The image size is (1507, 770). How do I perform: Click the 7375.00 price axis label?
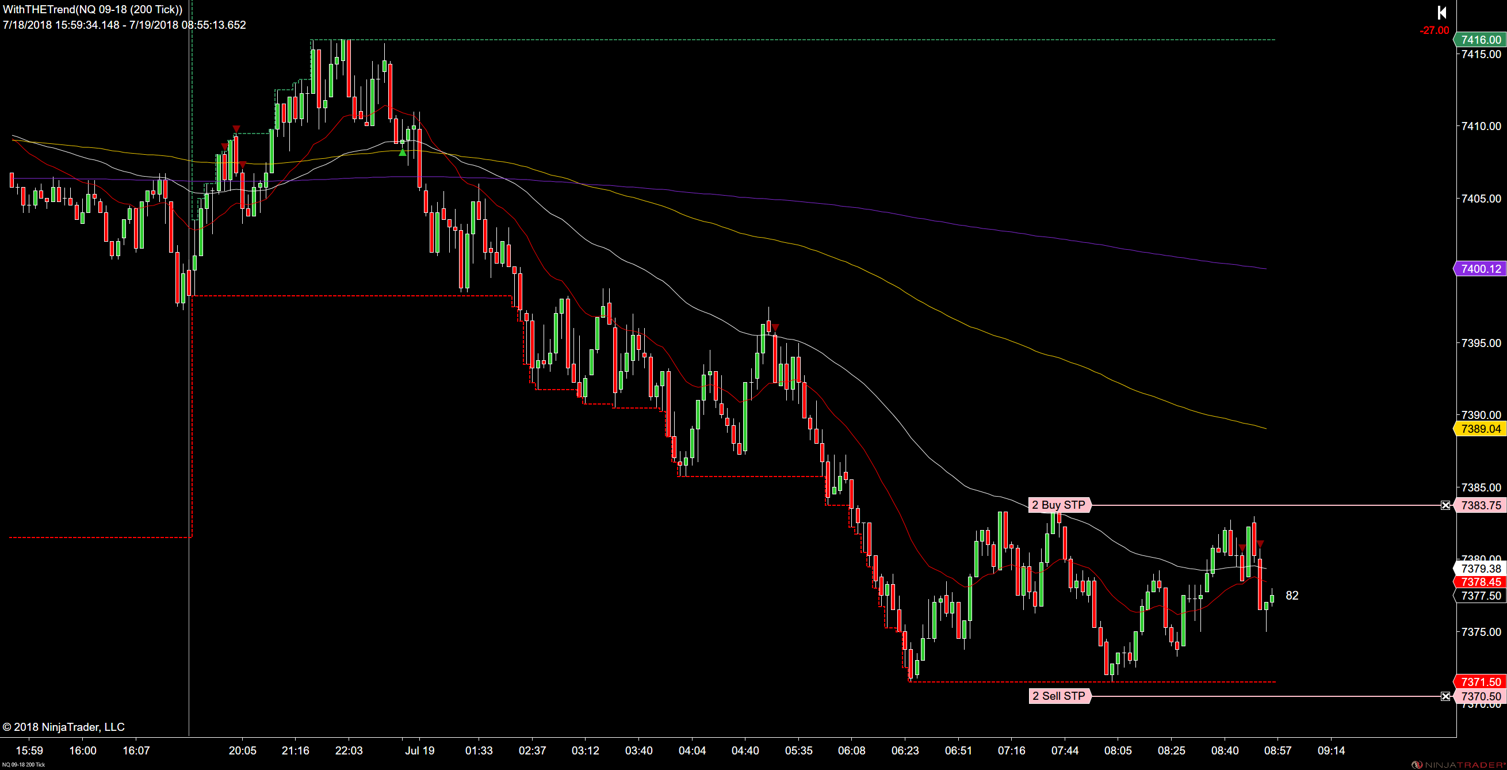coord(1481,632)
